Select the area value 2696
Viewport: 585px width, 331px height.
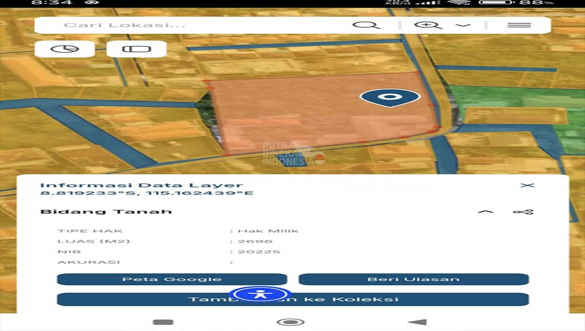pyautogui.click(x=255, y=241)
